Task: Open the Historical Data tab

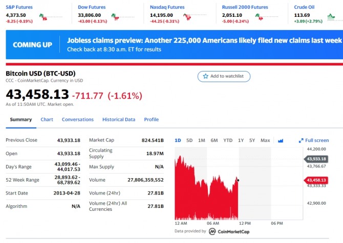Action: [x=119, y=119]
